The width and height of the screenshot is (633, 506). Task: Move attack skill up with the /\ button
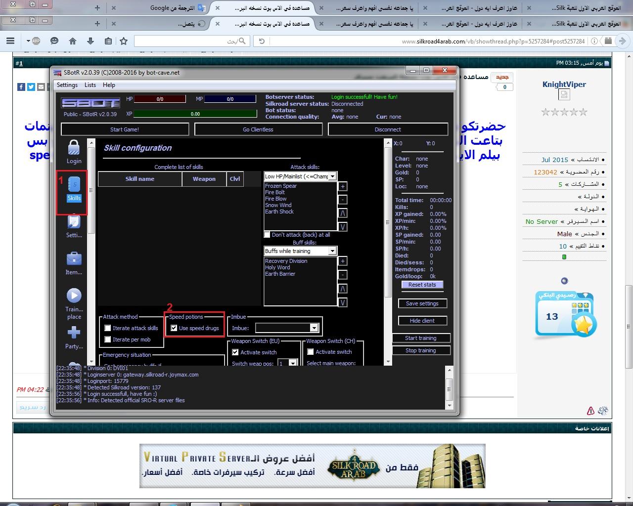click(343, 213)
